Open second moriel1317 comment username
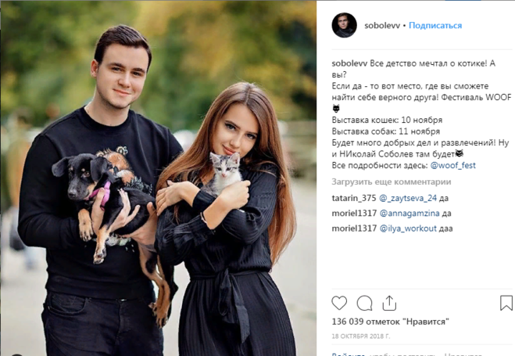The image size is (515, 356). click(354, 228)
